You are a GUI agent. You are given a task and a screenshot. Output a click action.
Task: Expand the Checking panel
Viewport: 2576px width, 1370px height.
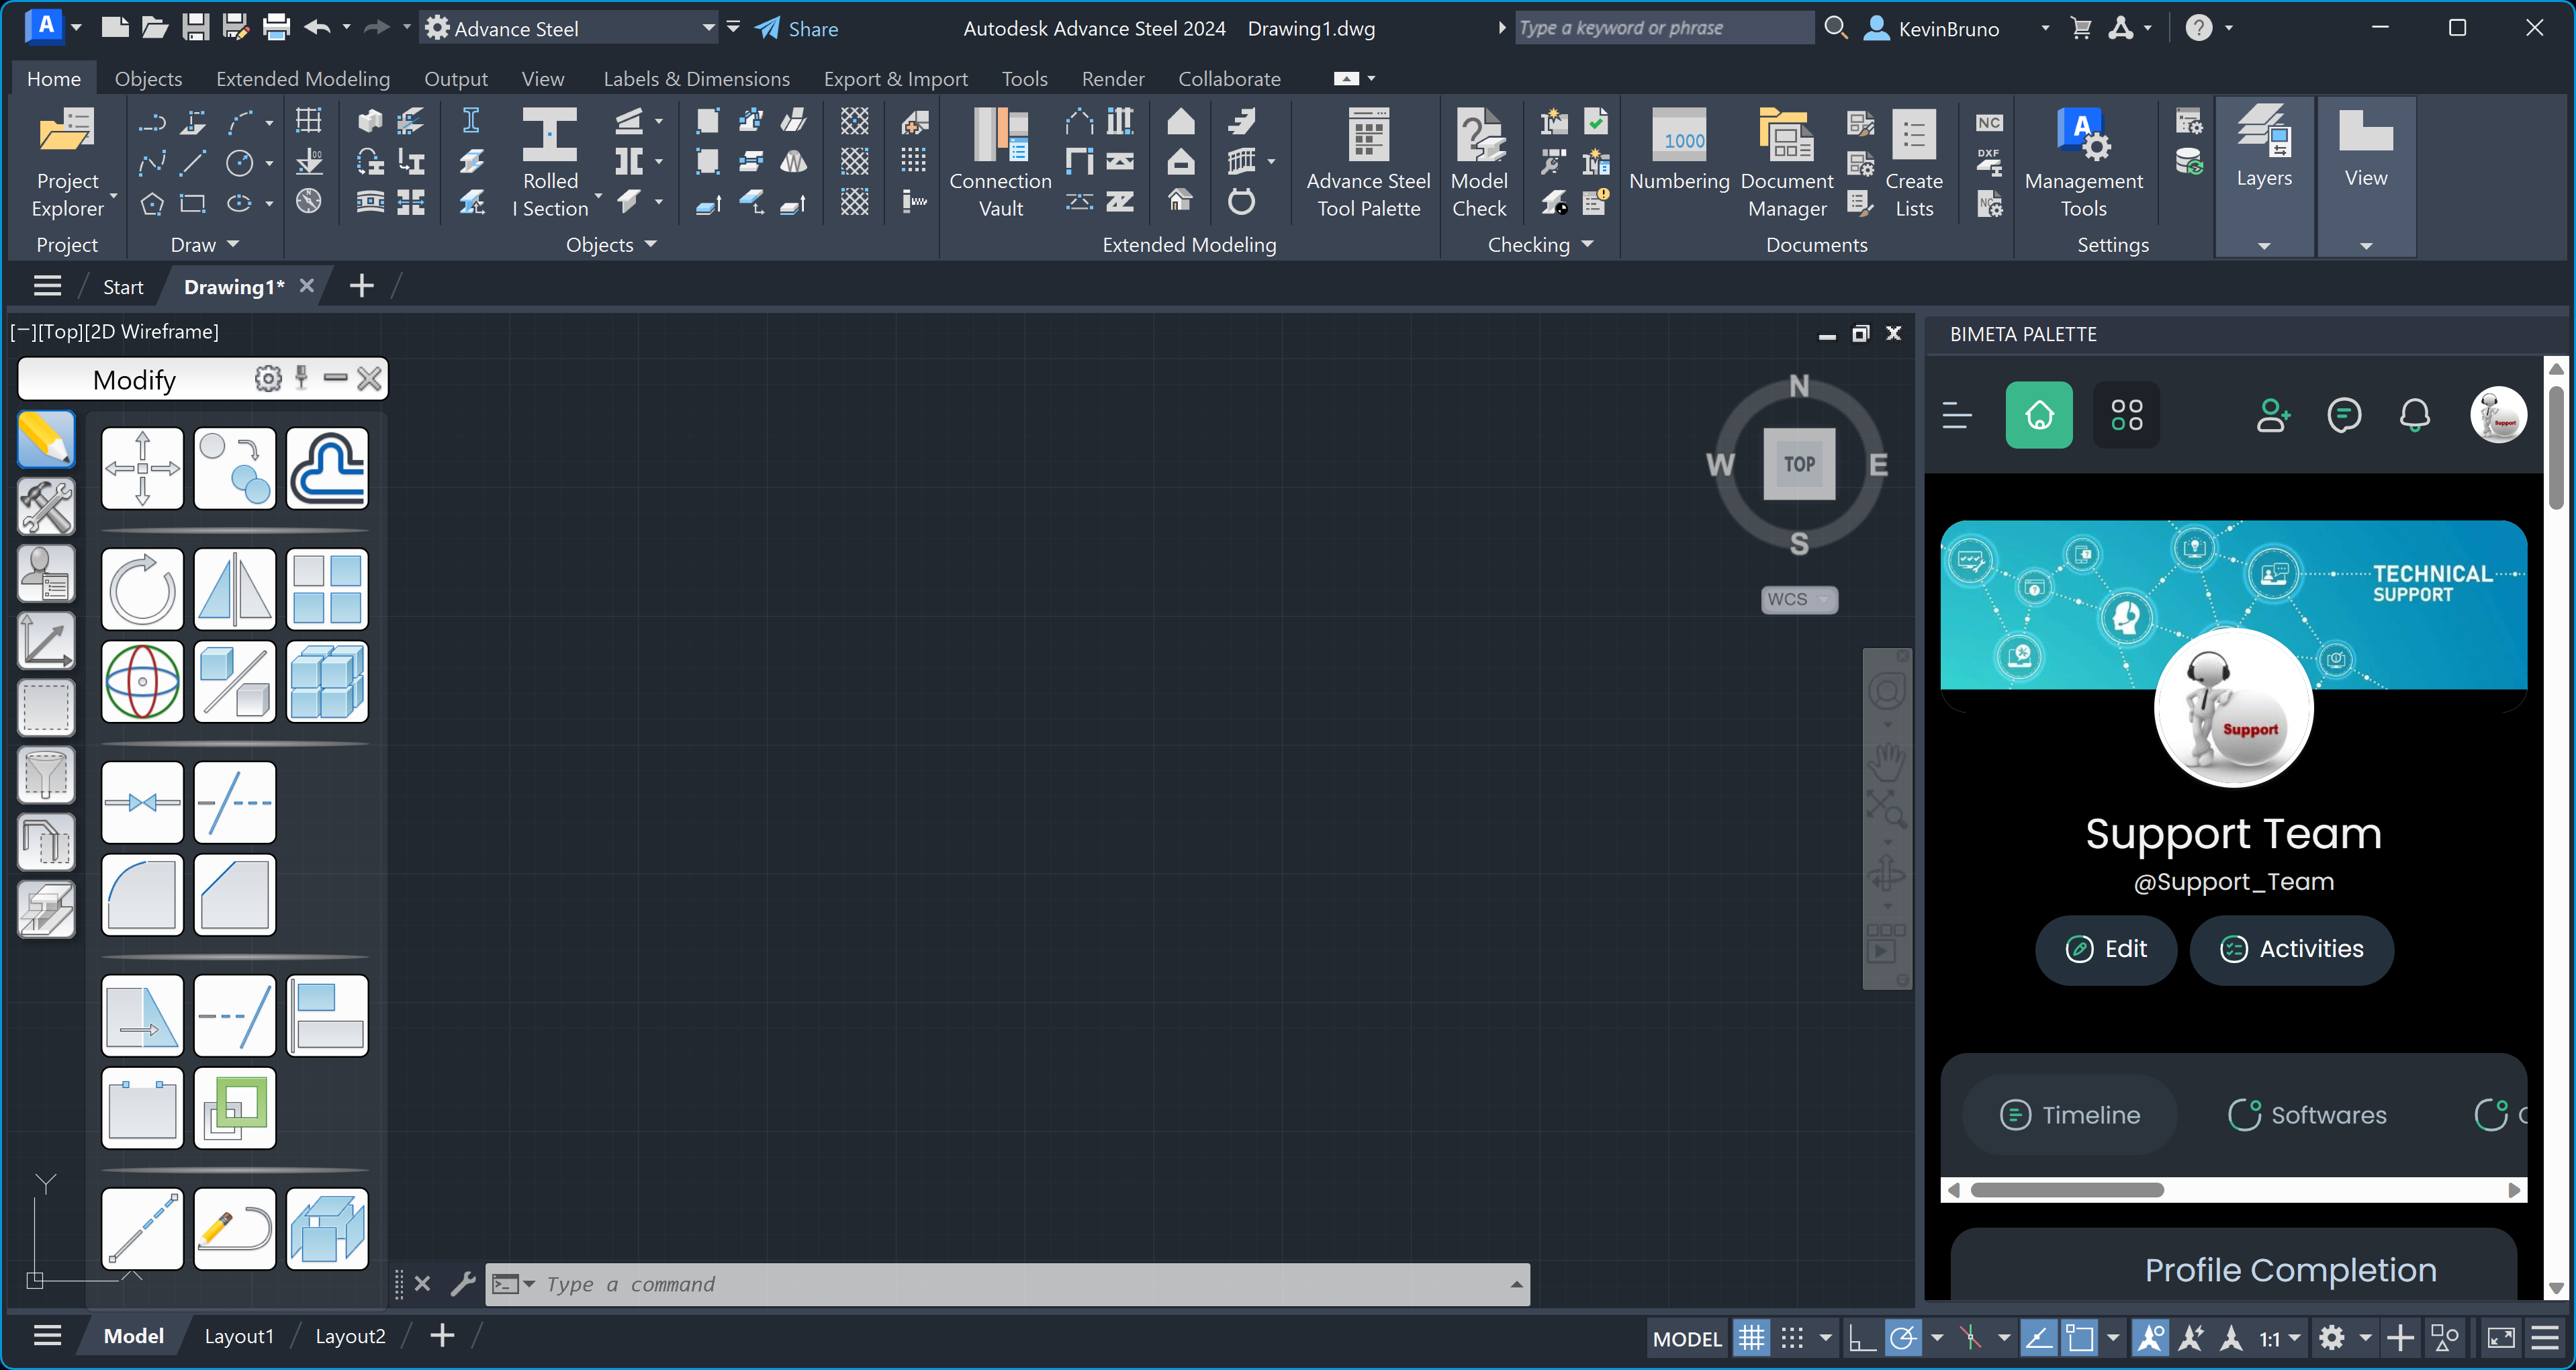click(1540, 245)
